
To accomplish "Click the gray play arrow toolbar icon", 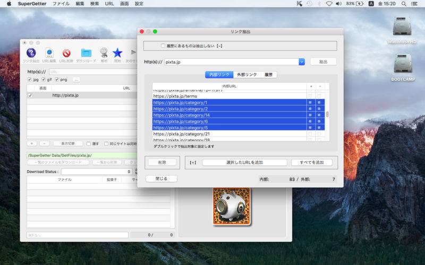I will click(x=133, y=52).
